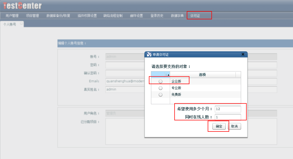
Task: Open 插件权限设置 in the menu bar
Action: tap(87, 16)
